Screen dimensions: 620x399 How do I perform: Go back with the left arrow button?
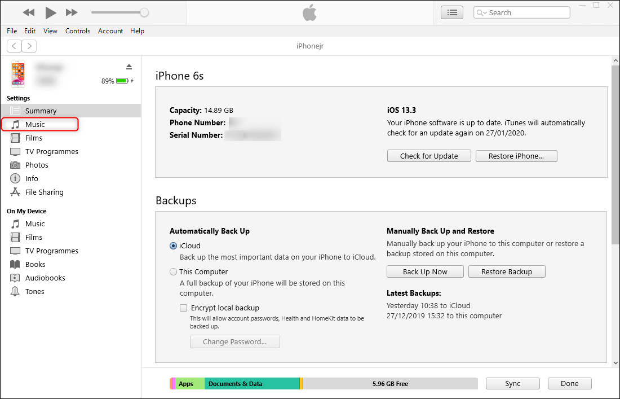click(x=14, y=46)
